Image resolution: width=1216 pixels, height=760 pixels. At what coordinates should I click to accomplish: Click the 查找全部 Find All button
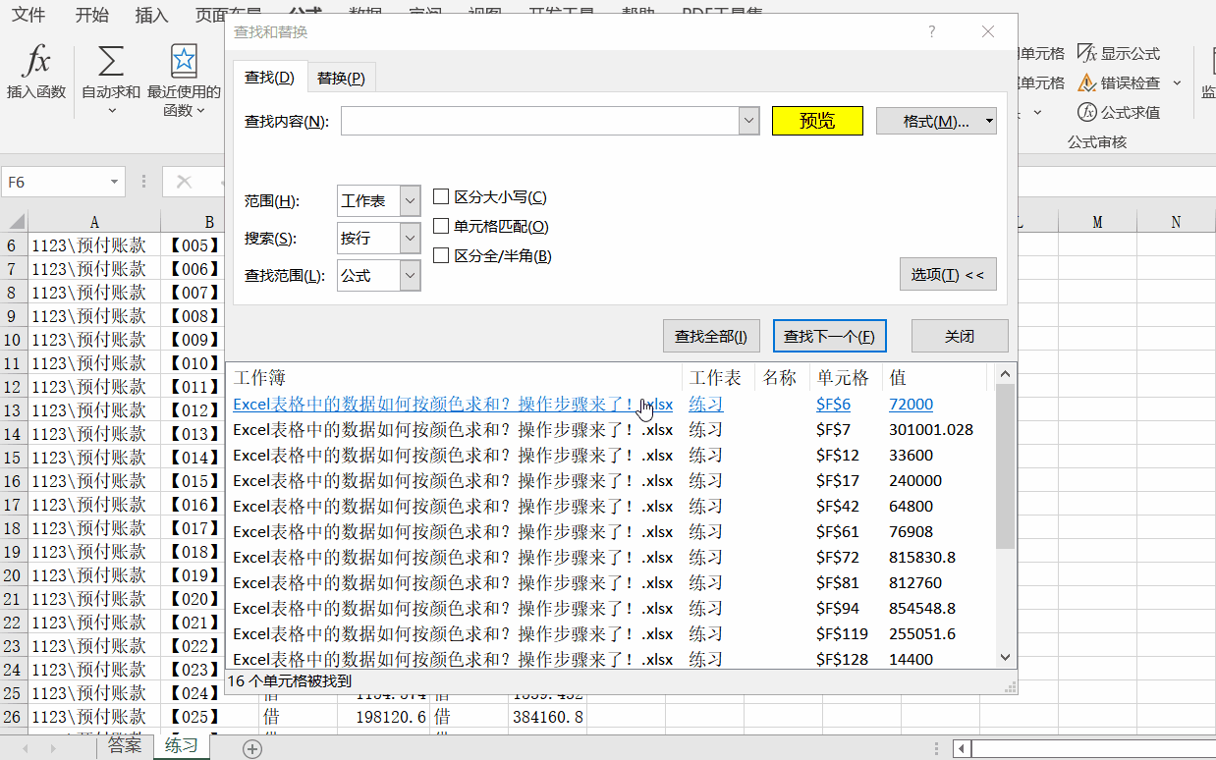(x=711, y=335)
